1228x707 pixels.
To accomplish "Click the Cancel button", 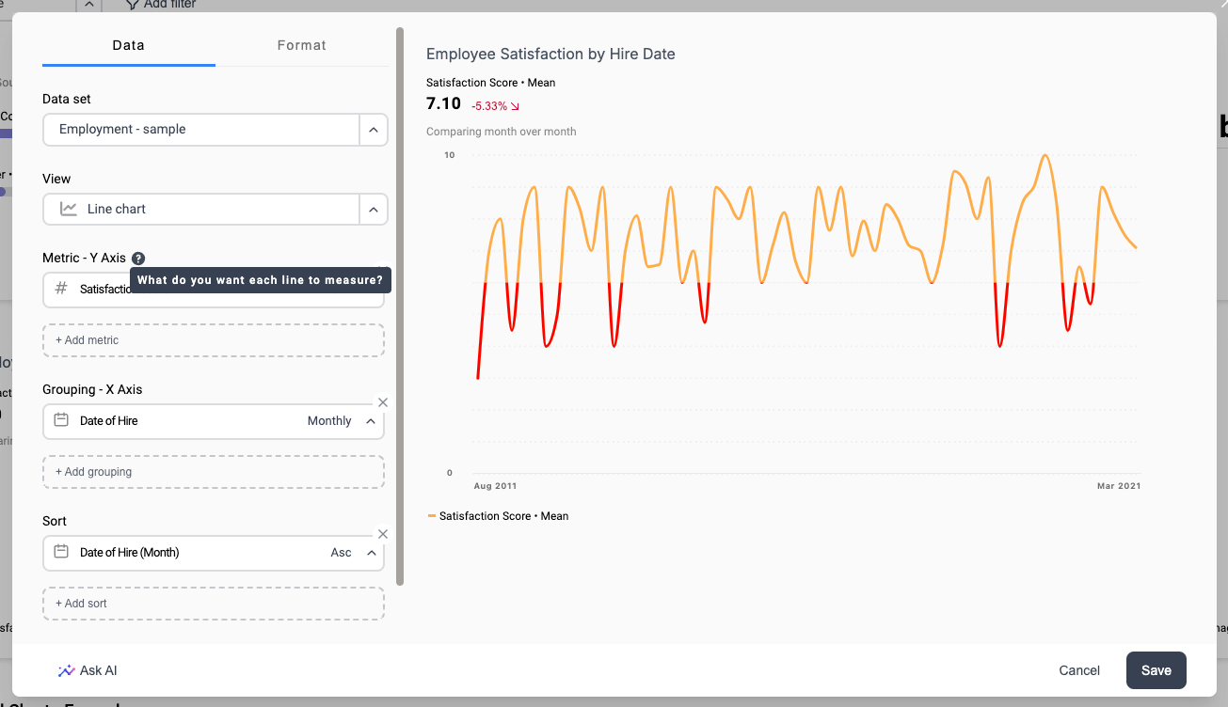I will pyautogui.click(x=1079, y=670).
